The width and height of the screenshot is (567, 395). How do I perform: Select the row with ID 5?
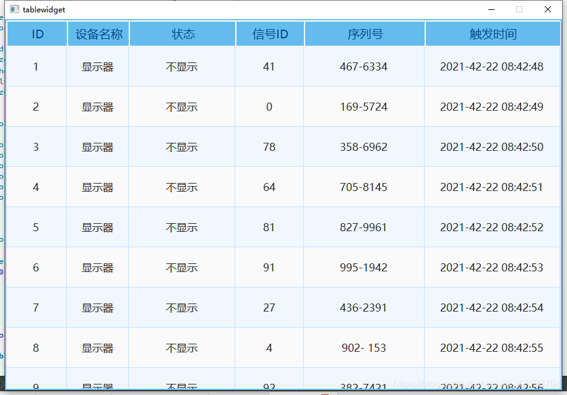(x=36, y=227)
